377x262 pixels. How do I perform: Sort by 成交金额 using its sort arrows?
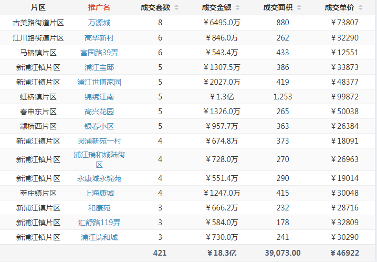pos(237,7)
